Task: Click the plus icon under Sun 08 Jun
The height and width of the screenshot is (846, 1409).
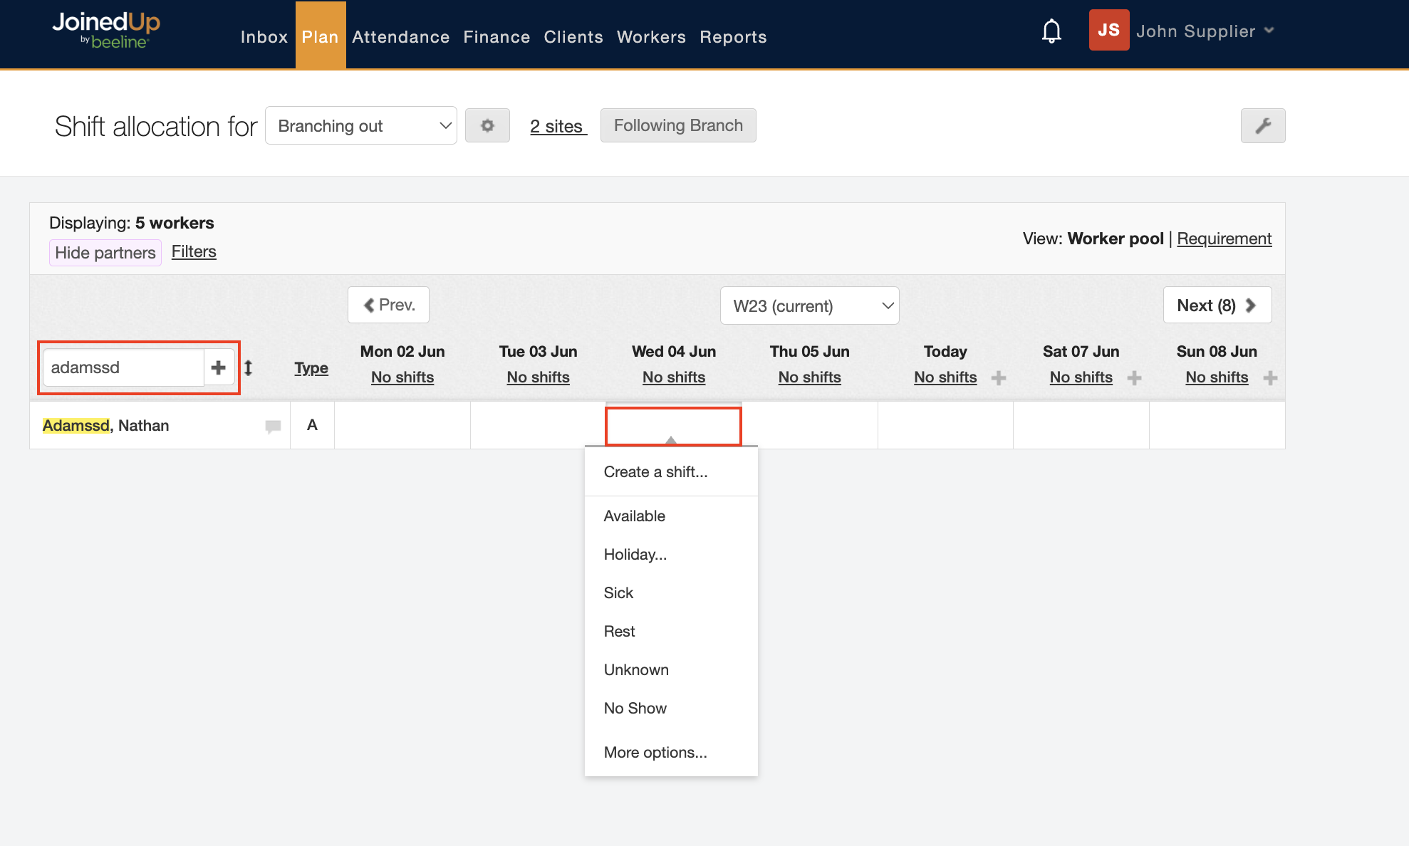Action: [x=1270, y=378]
